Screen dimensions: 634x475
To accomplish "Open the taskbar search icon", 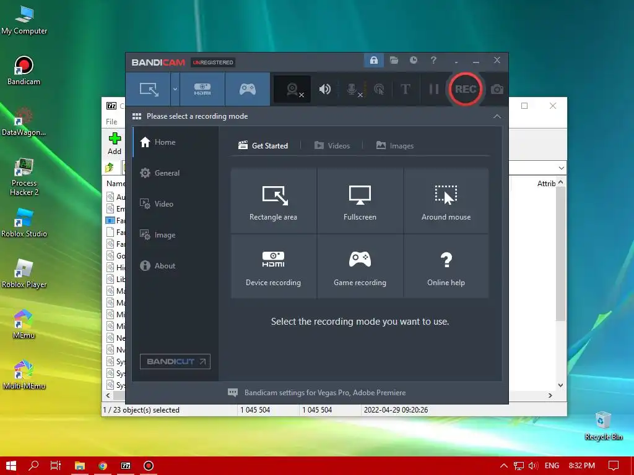I will pos(33,466).
